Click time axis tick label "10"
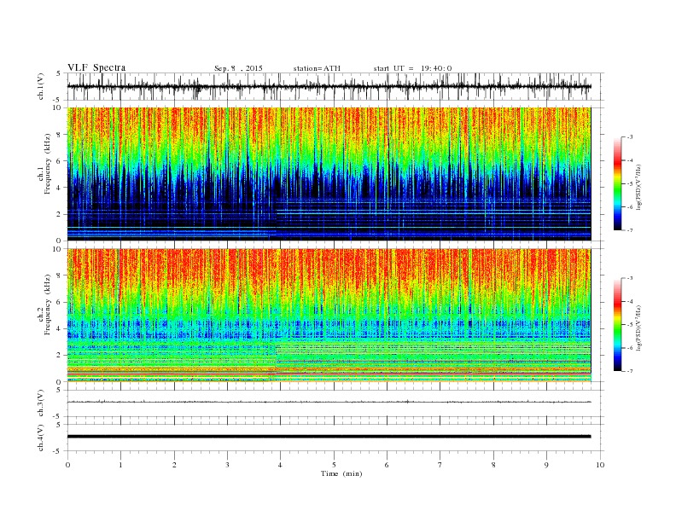Viewport: 676px width, 522px height. pyautogui.click(x=600, y=465)
